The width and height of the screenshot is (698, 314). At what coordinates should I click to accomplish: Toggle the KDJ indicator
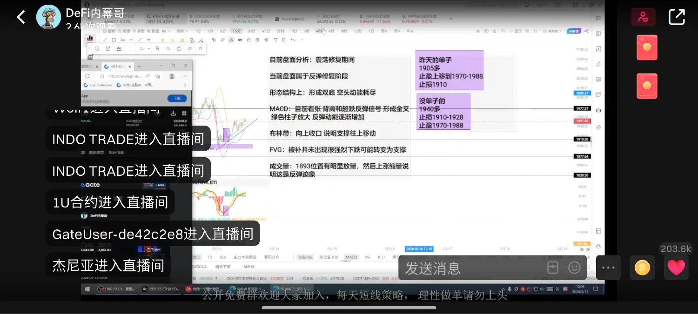point(381,257)
